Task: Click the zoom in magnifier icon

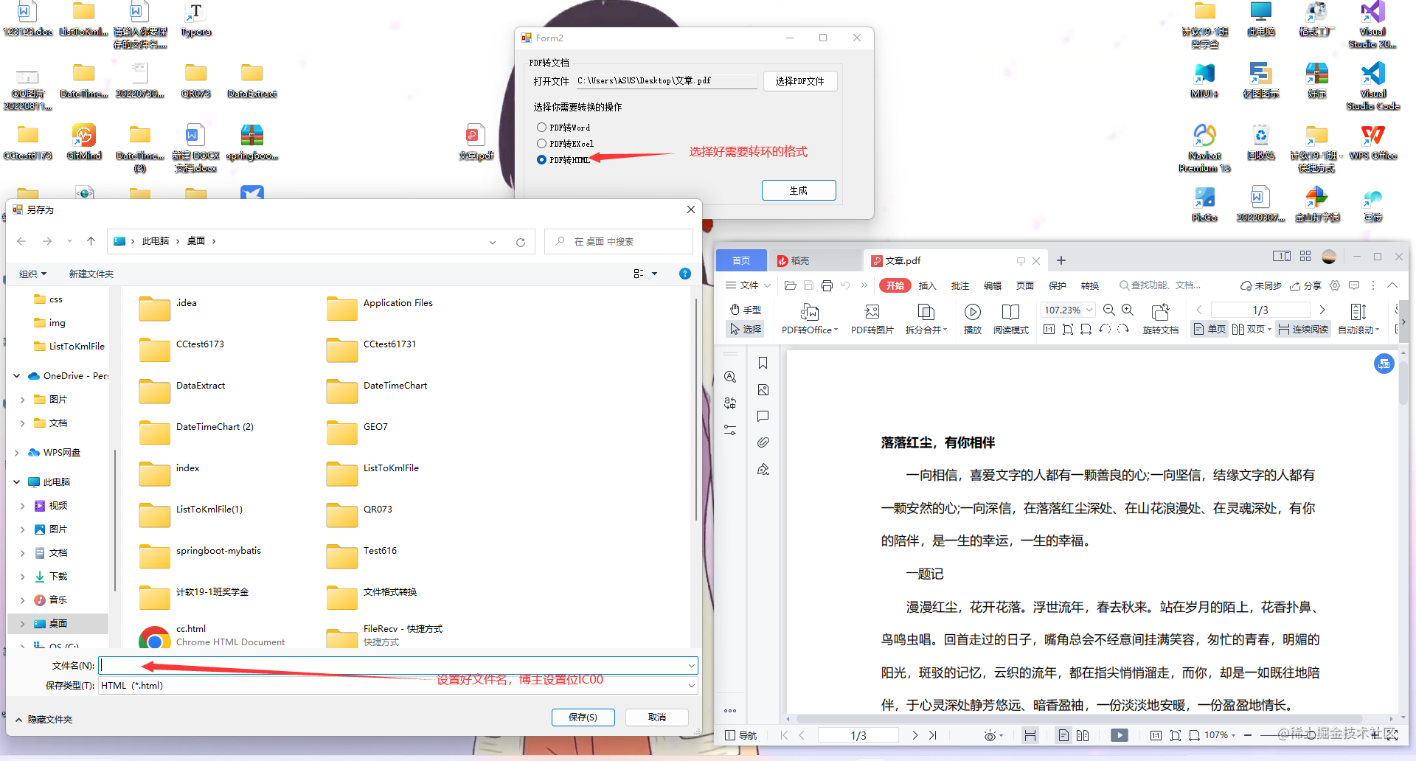Action: click(x=1128, y=310)
